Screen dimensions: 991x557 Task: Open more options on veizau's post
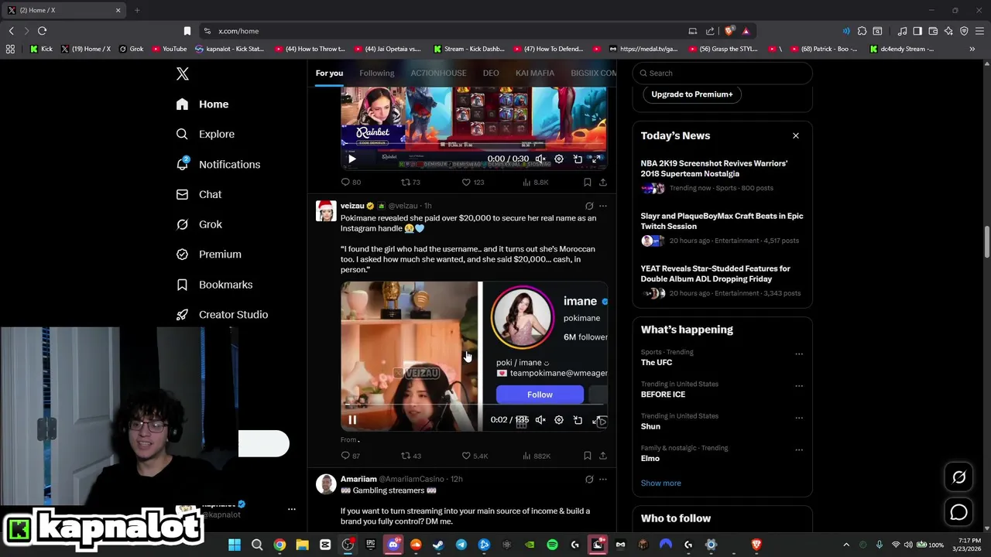[603, 206]
